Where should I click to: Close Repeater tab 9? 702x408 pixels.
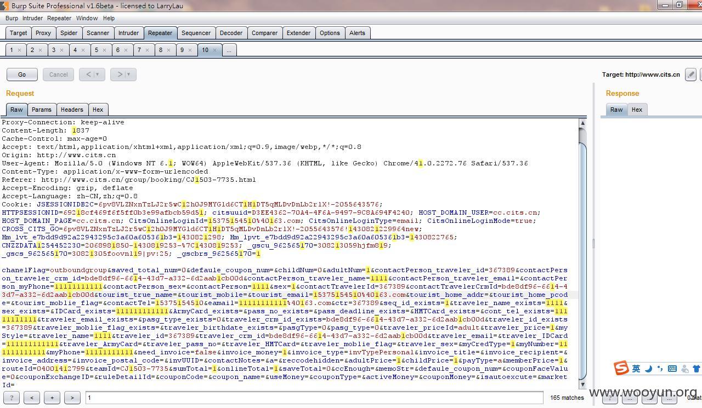click(190, 50)
